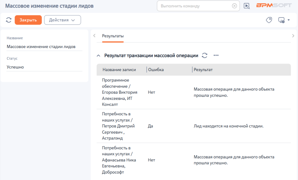298x180 pixels.
Task: Click the page title Массовое изменение стадии лидов
Action: (49, 6)
